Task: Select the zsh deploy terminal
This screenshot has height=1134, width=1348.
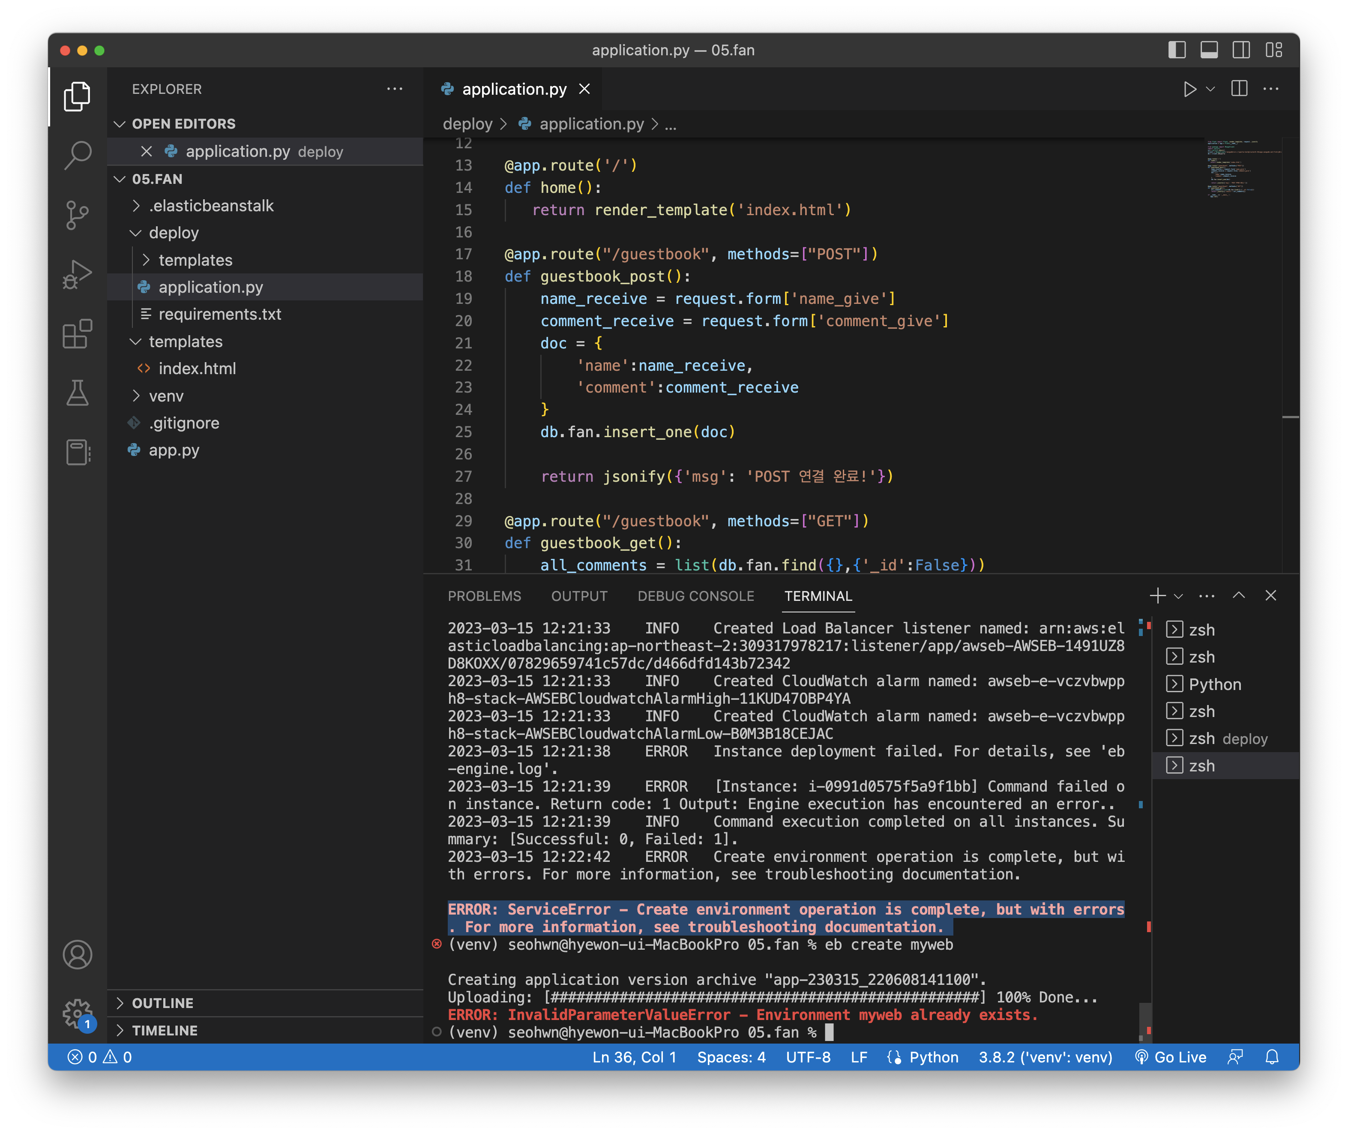Action: pyautogui.click(x=1226, y=739)
